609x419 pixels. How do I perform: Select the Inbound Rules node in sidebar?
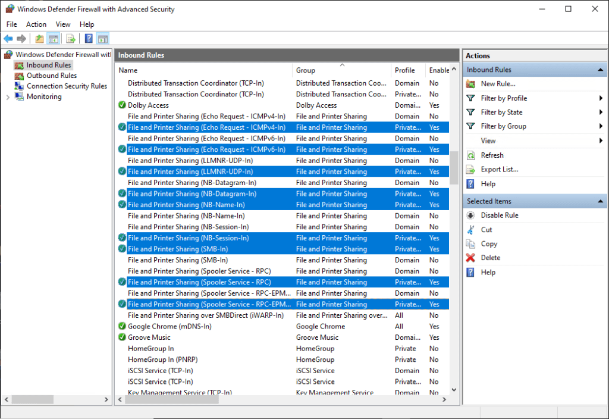(43, 65)
